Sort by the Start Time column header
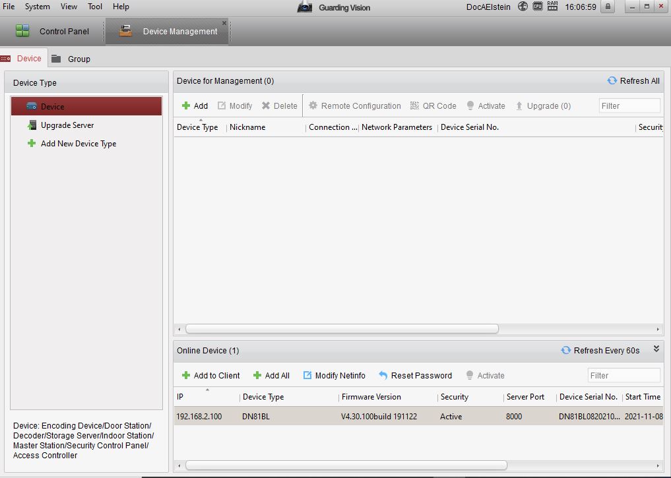The image size is (671, 478). pyautogui.click(x=643, y=397)
